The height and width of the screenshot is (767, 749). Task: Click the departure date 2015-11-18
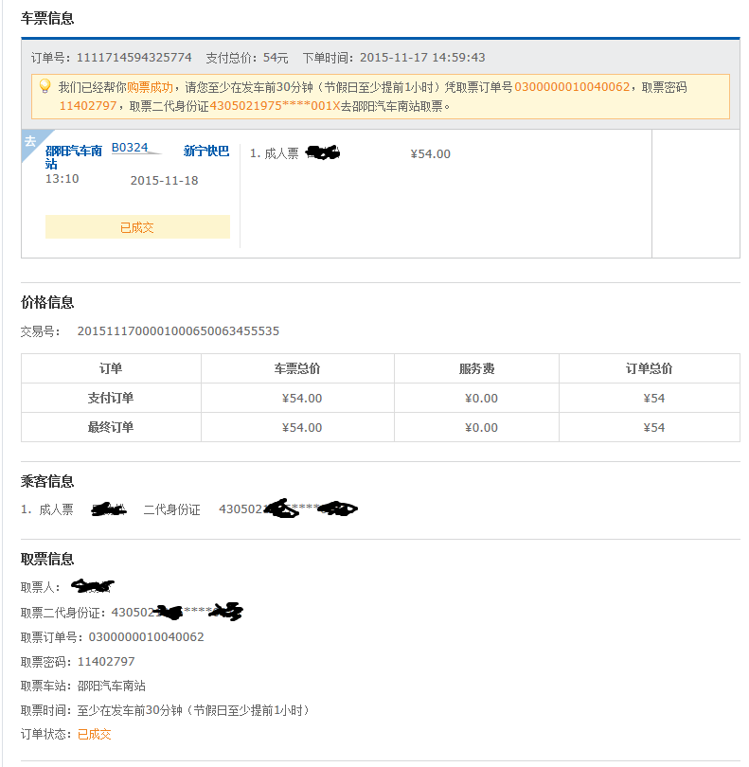(164, 180)
